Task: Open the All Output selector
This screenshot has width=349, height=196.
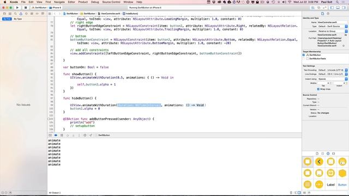Action: pyautogui.click(x=55, y=193)
